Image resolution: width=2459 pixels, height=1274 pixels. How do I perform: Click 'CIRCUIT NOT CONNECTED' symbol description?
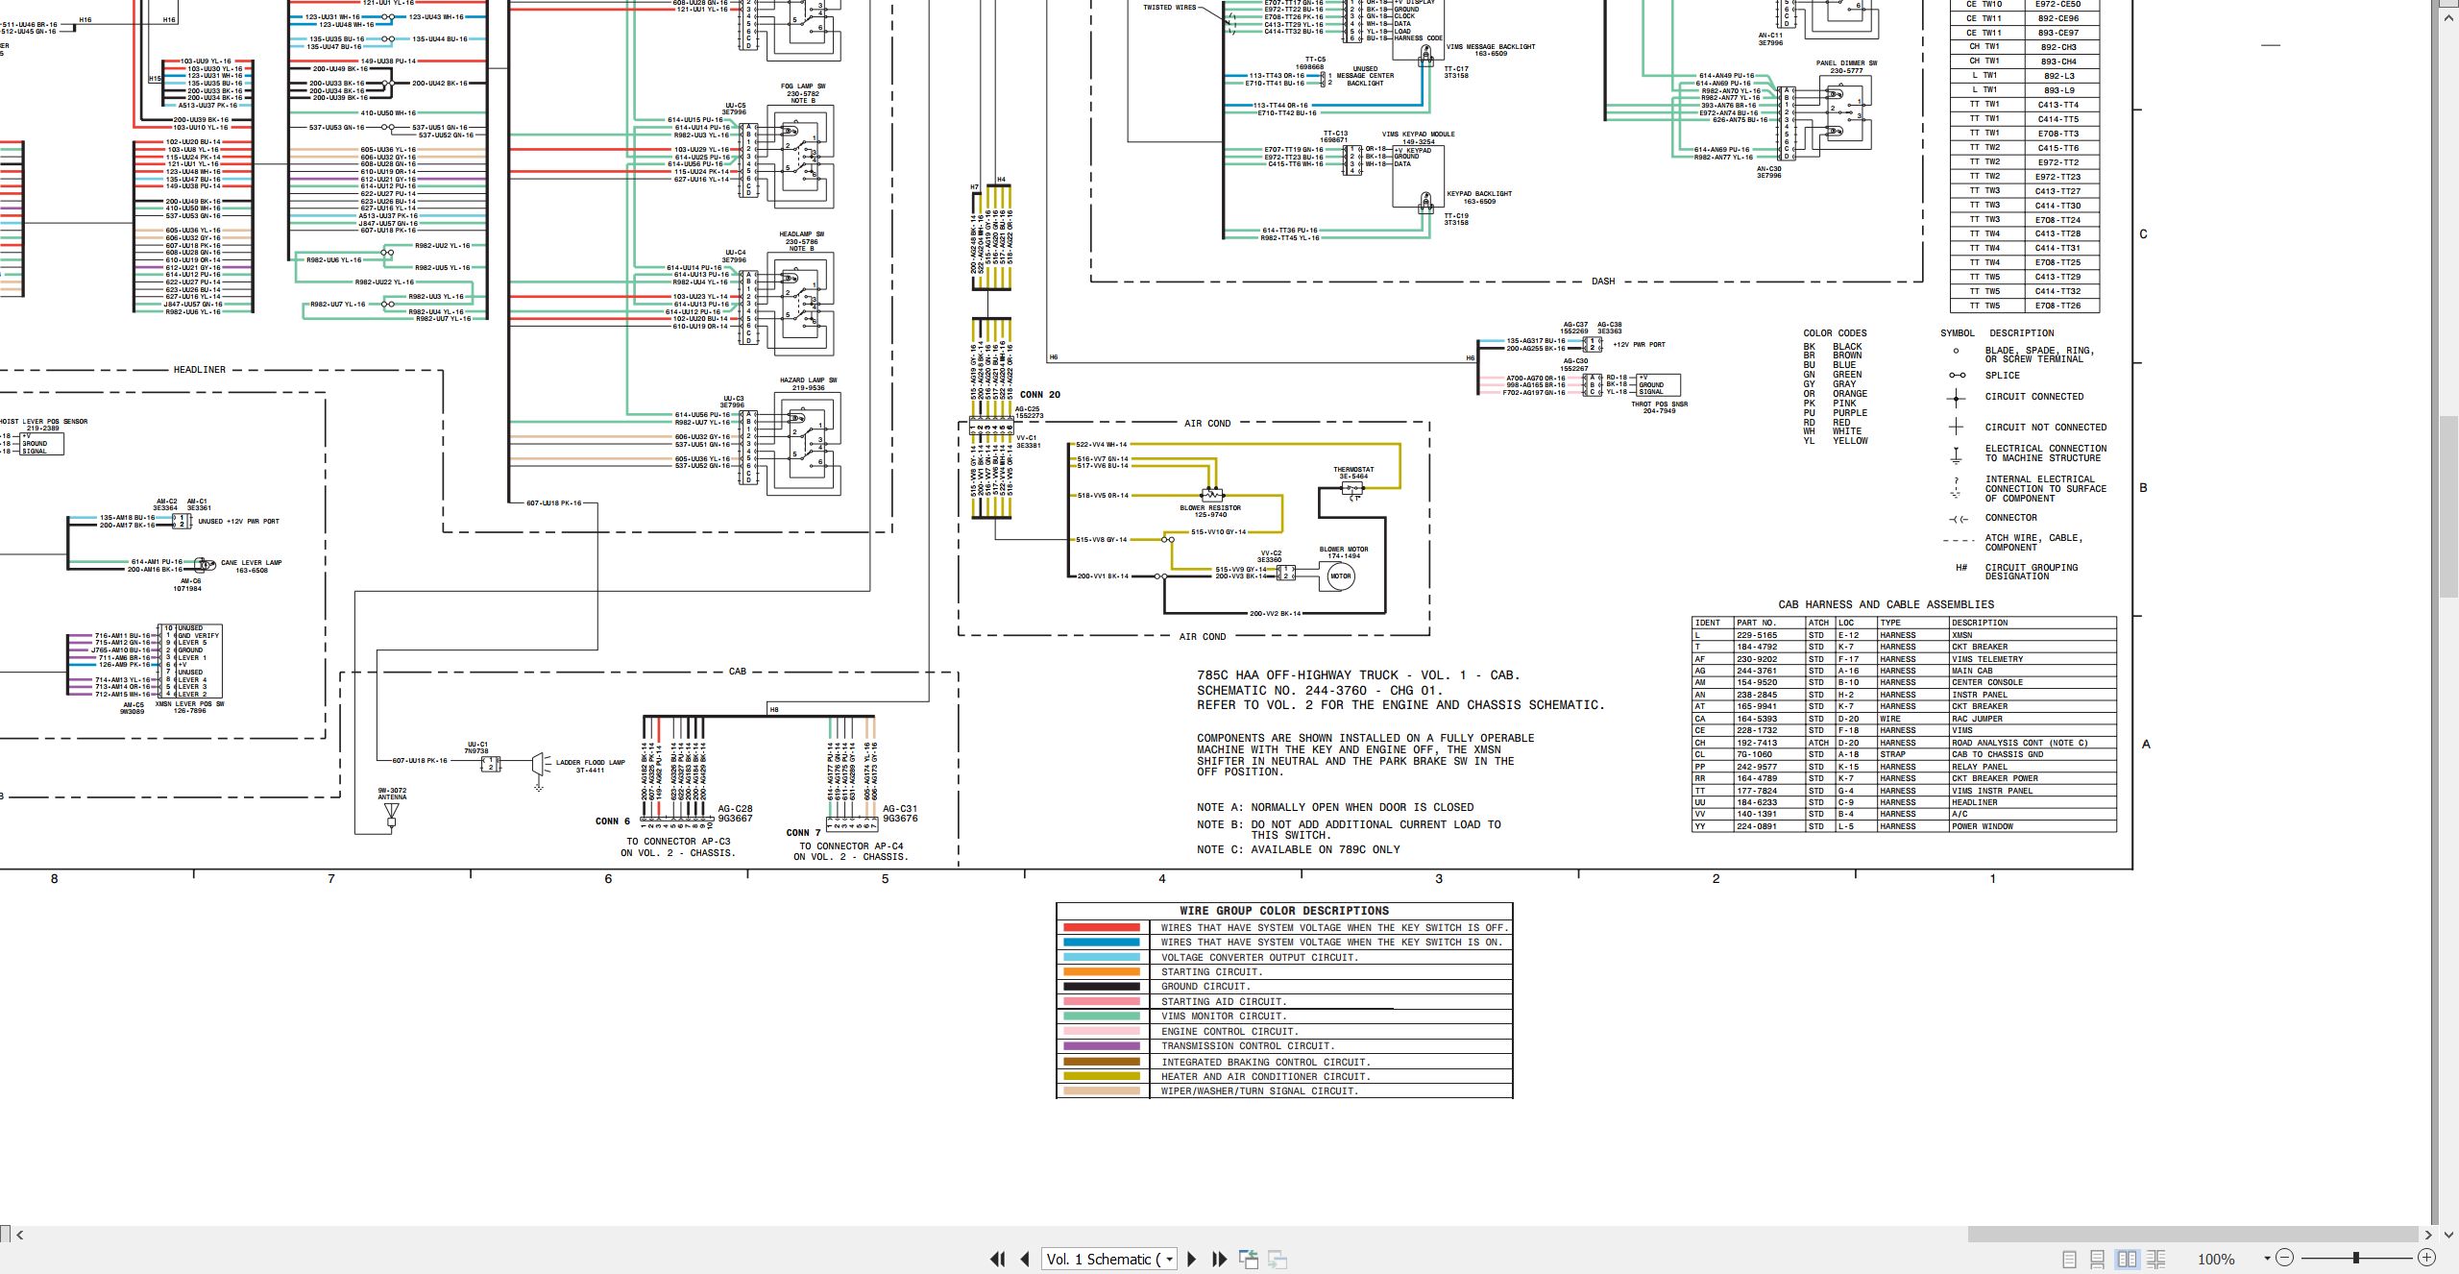2046,428
